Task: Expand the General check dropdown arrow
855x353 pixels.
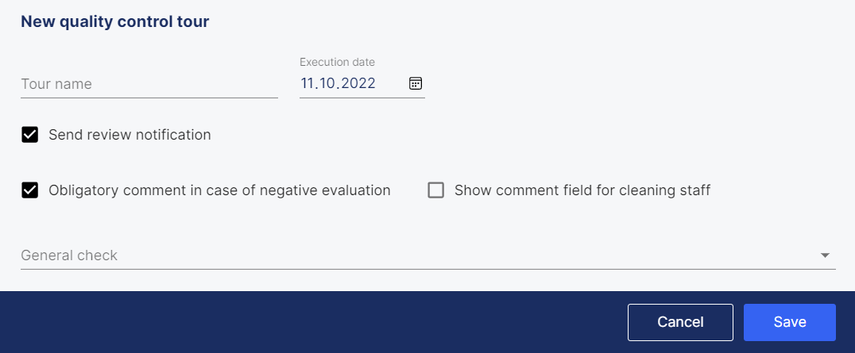Action: click(x=825, y=255)
